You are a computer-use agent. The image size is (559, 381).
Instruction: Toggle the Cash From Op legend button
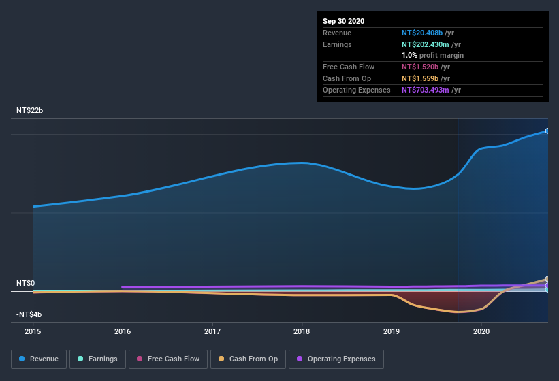pos(248,359)
